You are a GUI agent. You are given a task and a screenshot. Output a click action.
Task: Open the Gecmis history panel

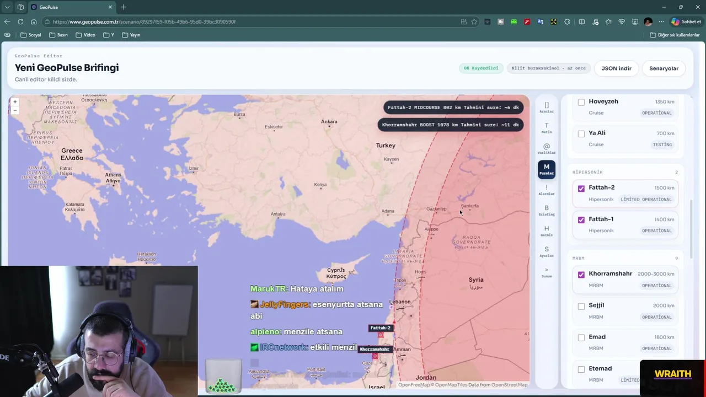(547, 231)
